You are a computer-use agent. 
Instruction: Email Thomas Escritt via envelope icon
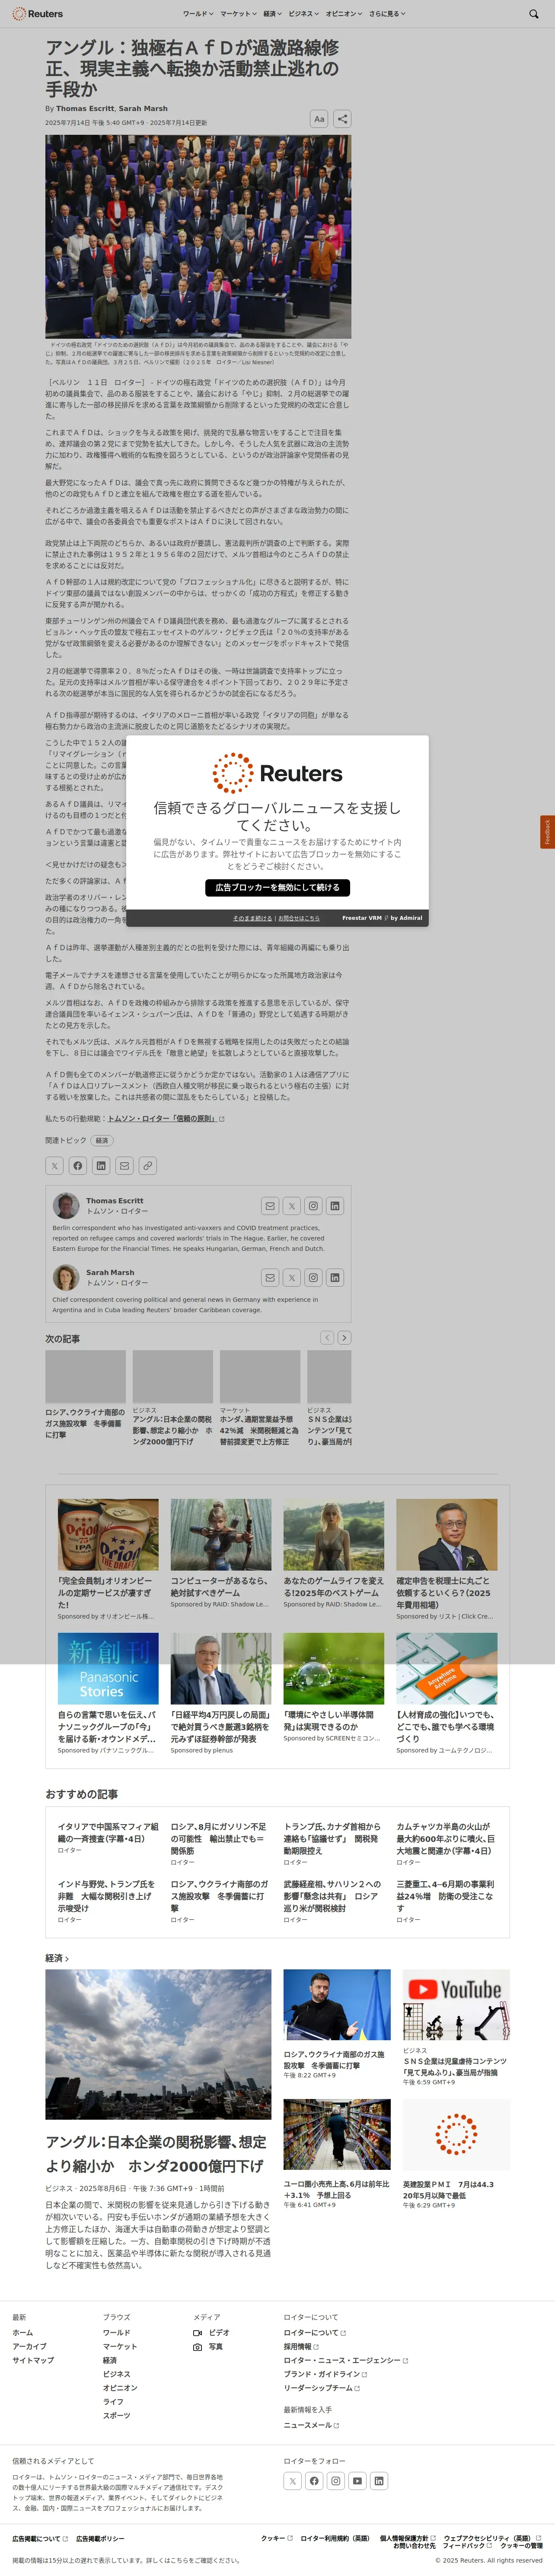tap(270, 1206)
